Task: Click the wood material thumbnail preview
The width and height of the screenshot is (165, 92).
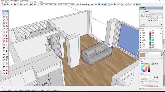Action: pyautogui.click(x=143, y=55)
